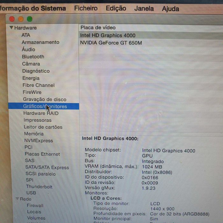
Task: Select Gravação de disco in the sidebar
Action: (x=45, y=99)
